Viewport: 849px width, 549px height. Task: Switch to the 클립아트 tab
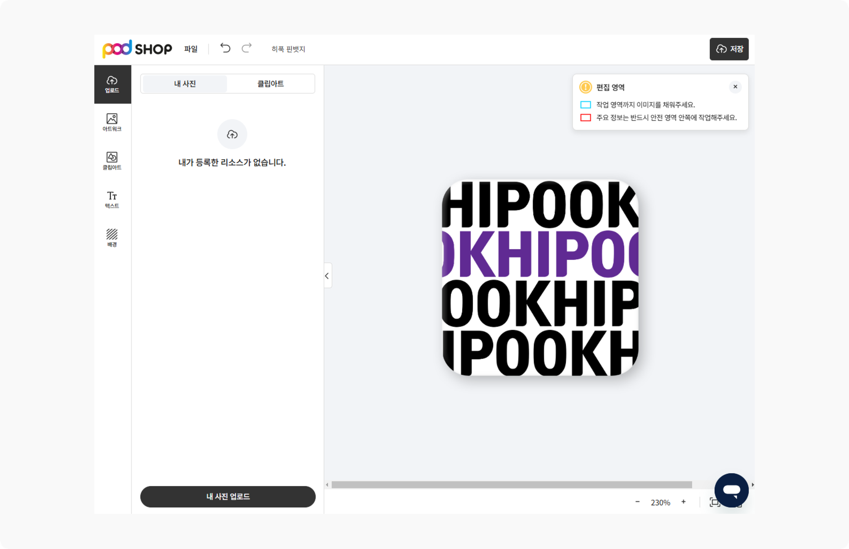click(270, 84)
